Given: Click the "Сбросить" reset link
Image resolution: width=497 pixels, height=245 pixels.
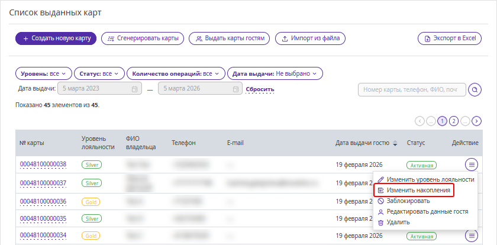Looking at the screenshot, I should click(x=260, y=89).
